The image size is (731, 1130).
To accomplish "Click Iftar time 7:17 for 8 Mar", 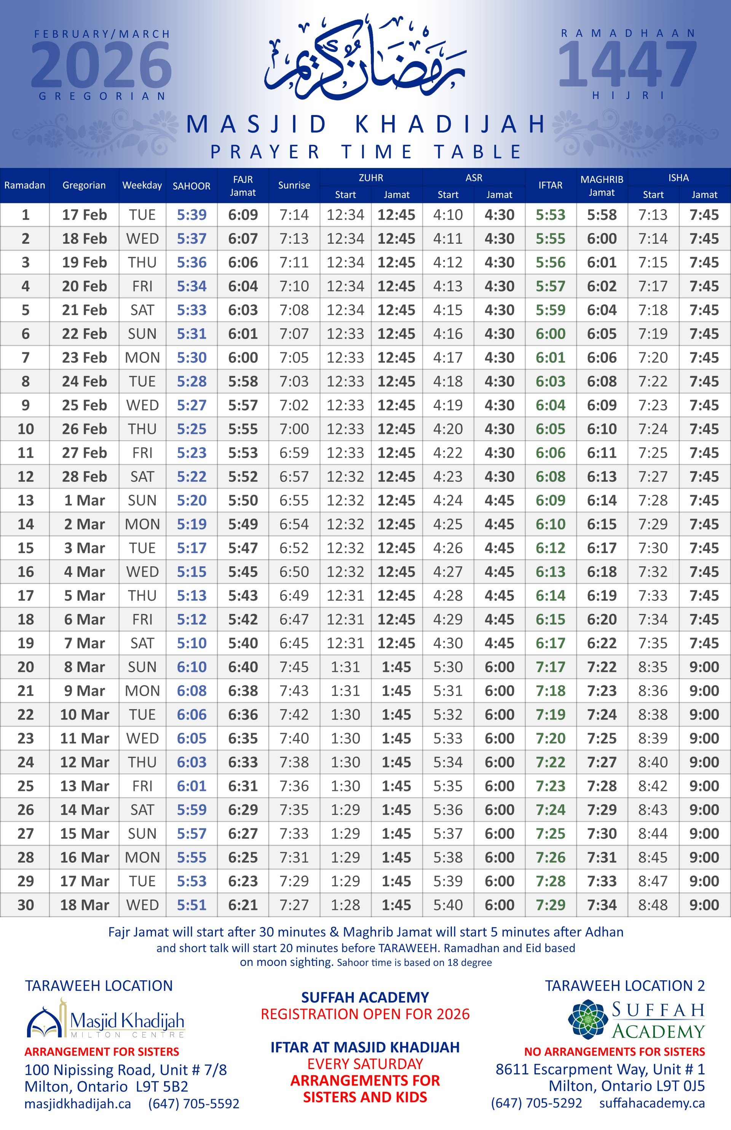I will [550, 666].
